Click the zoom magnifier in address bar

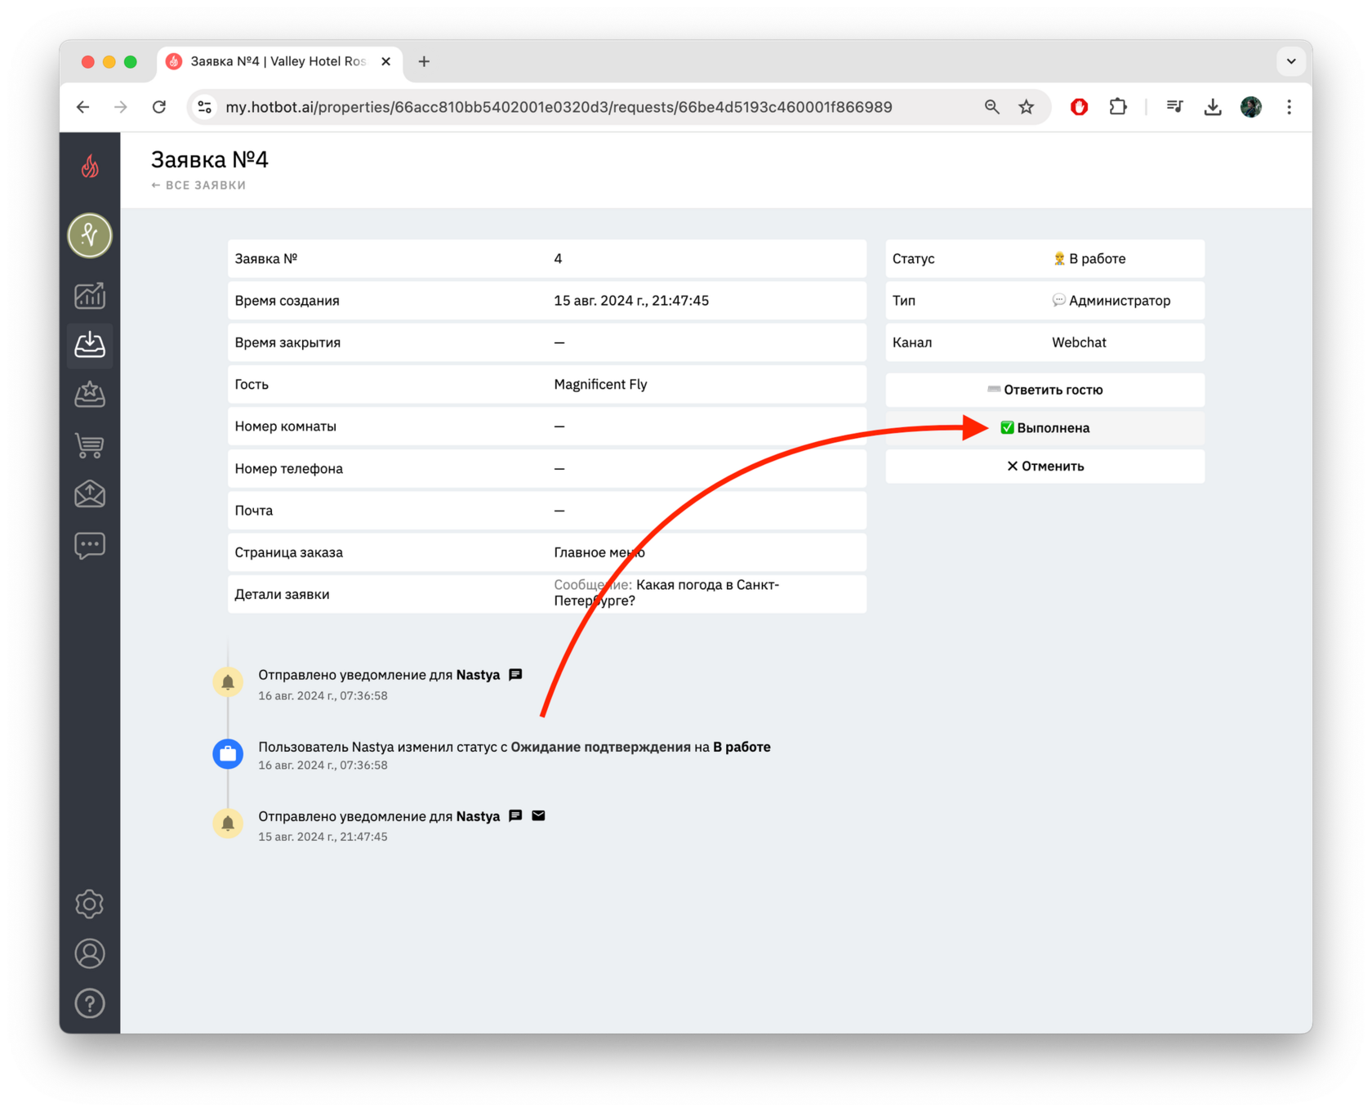click(x=991, y=107)
